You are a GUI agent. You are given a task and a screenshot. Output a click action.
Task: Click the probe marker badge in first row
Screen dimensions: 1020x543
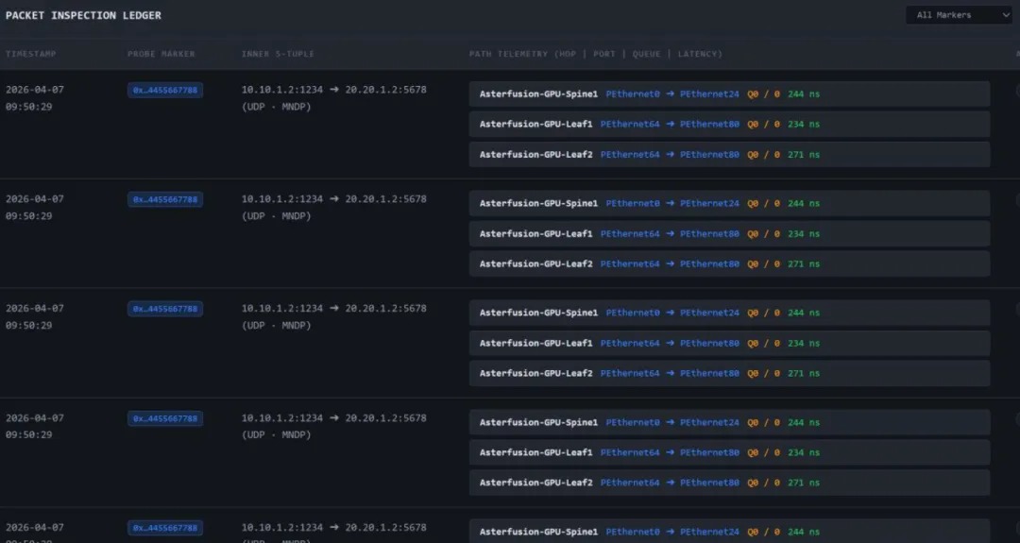click(165, 91)
